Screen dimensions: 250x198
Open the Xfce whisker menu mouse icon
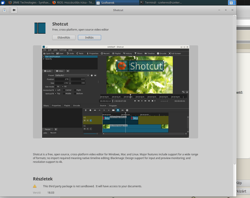click(x=3, y=3)
